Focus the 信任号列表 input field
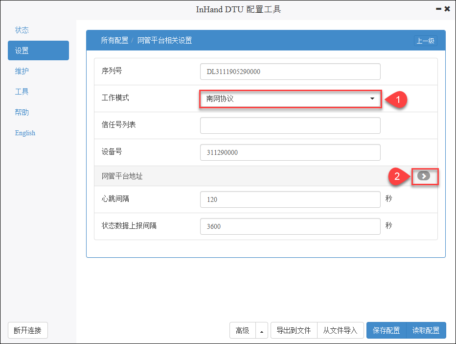The image size is (456, 344). [x=290, y=125]
